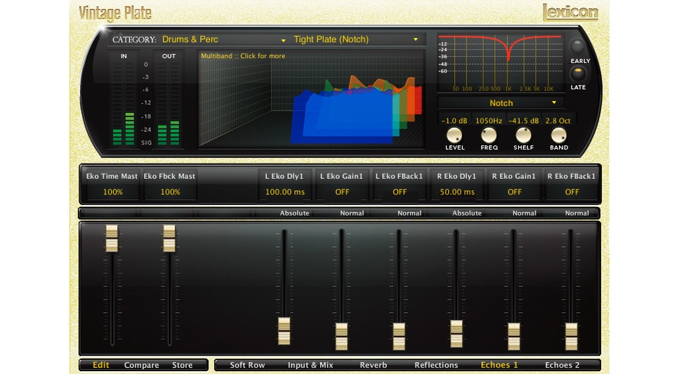
Task: Toggle the LATE button
Action: 578,73
